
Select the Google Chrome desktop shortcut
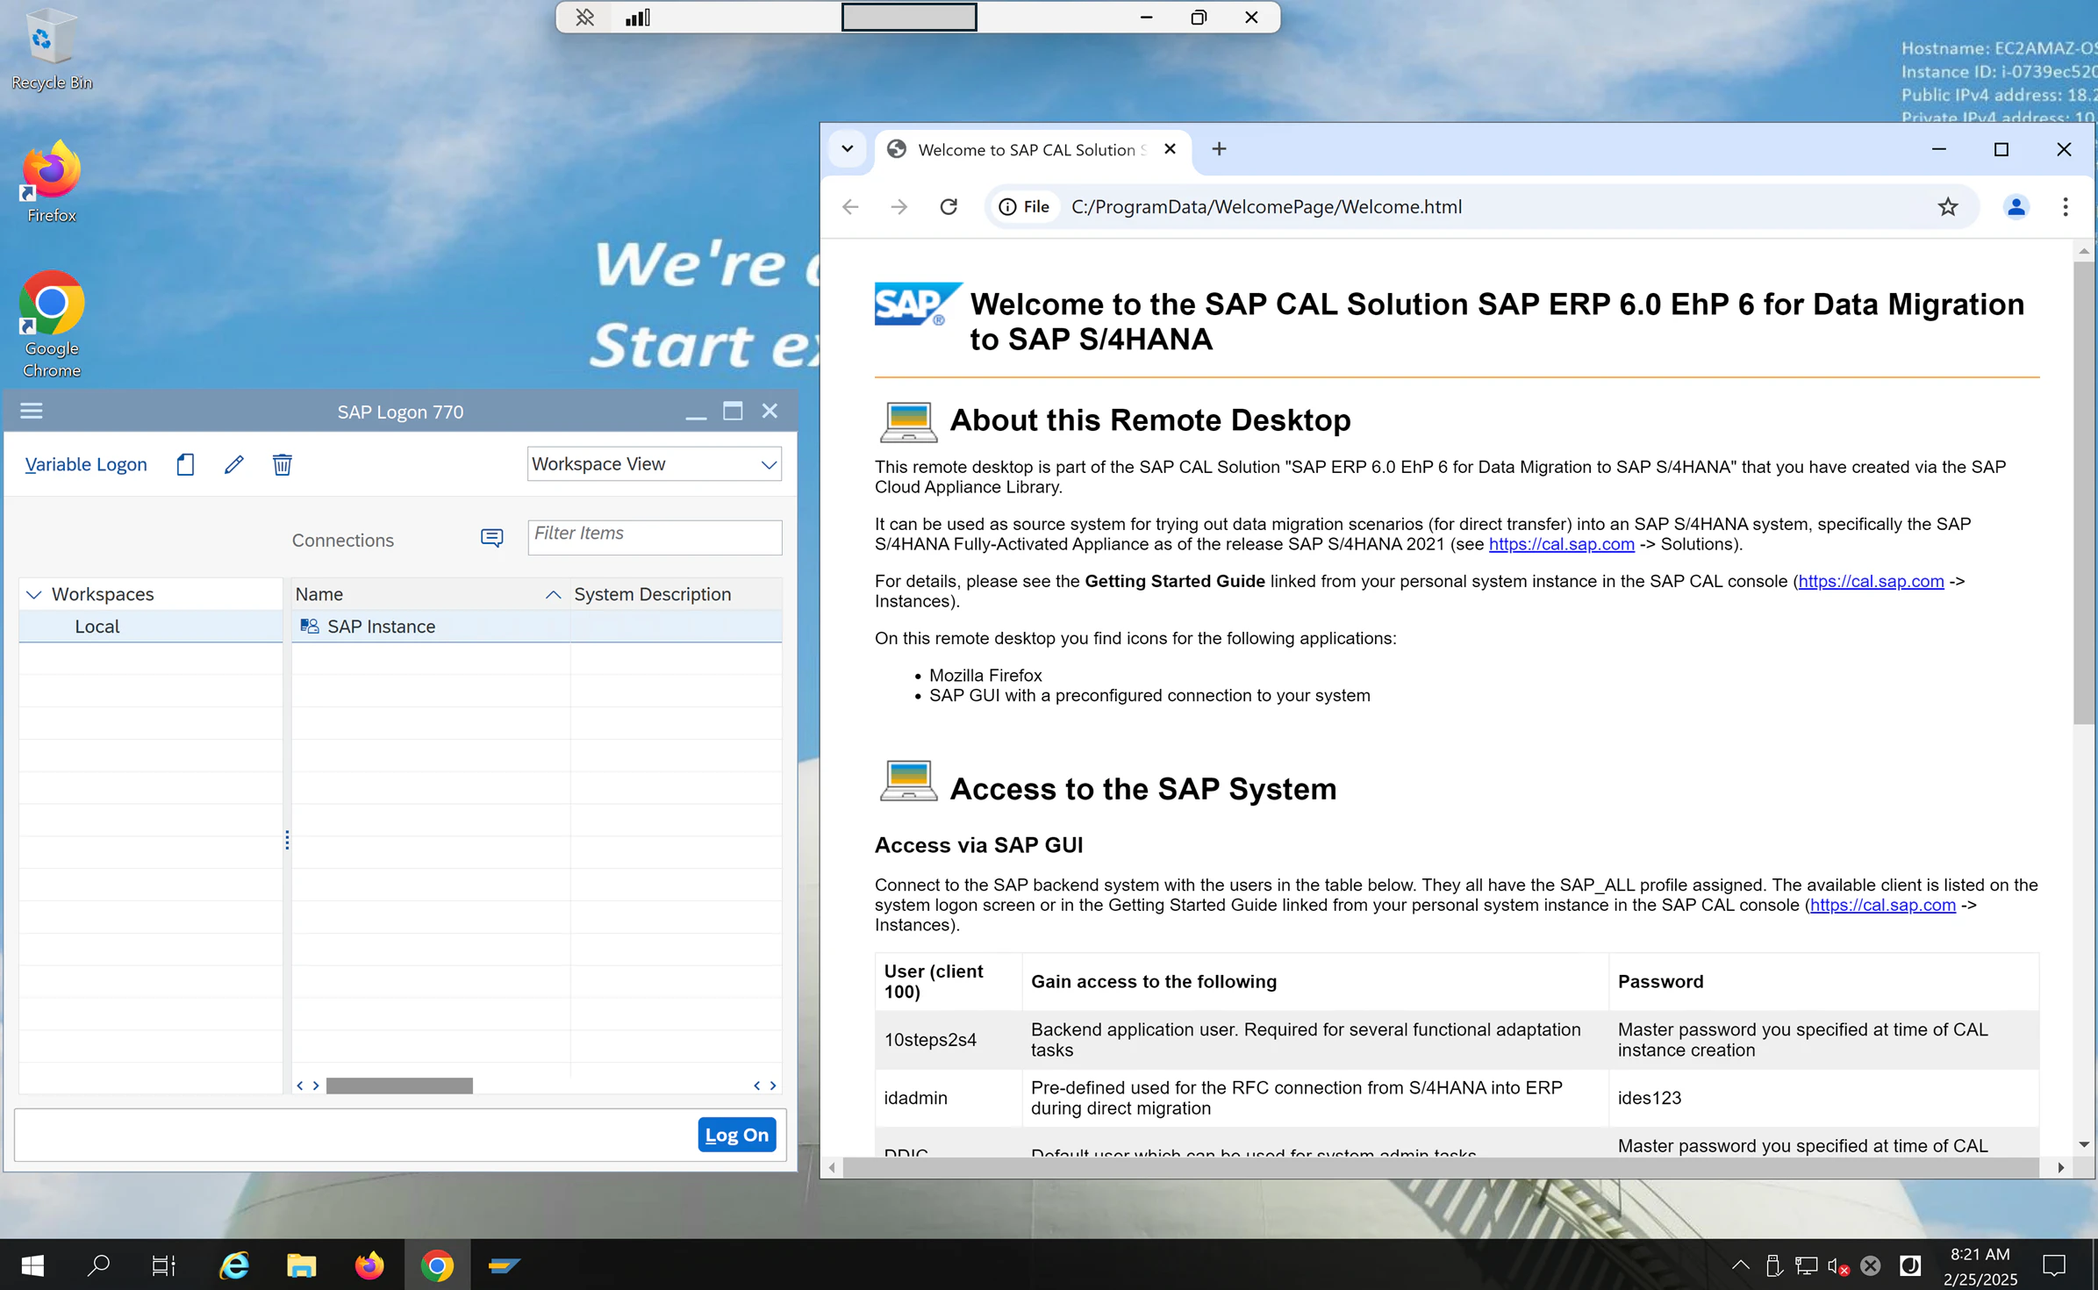[51, 325]
